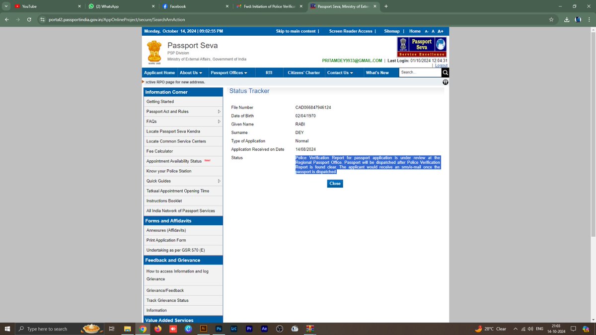This screenshot has width=596, height=335.
Task: Open Premiere Pro from the taskbar
Action: (249, 329)
